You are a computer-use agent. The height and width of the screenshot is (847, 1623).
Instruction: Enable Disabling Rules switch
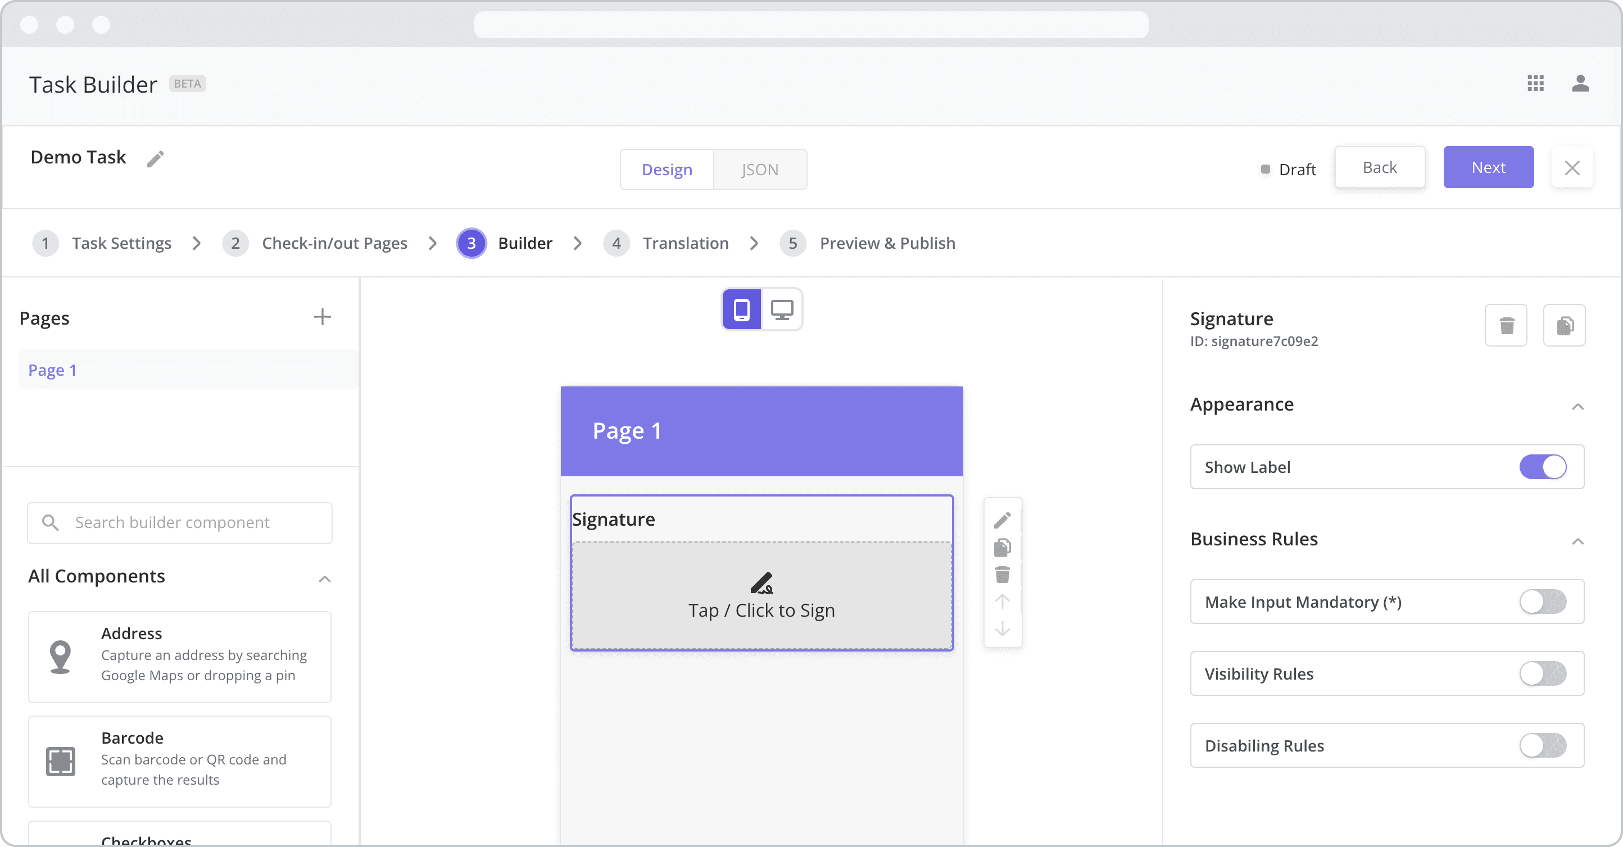pos(1542,745)
